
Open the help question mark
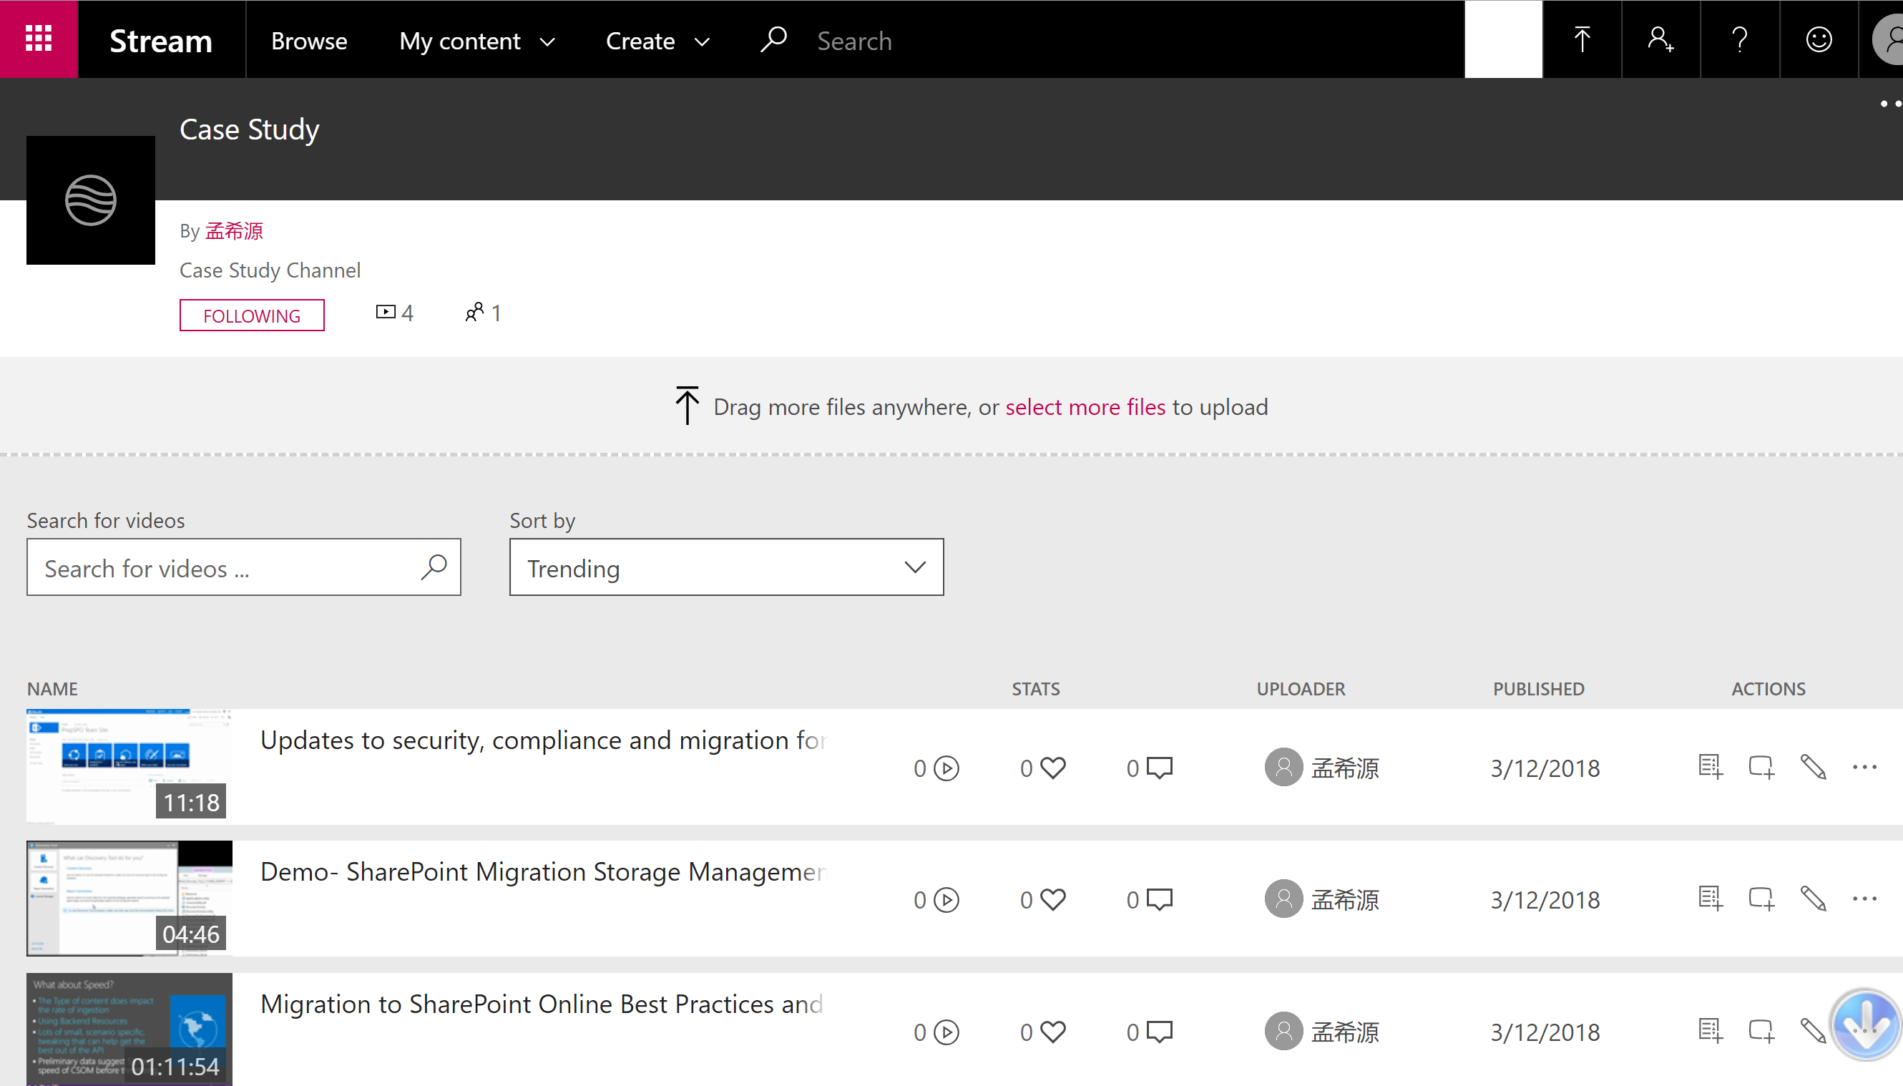[1740, 39]
